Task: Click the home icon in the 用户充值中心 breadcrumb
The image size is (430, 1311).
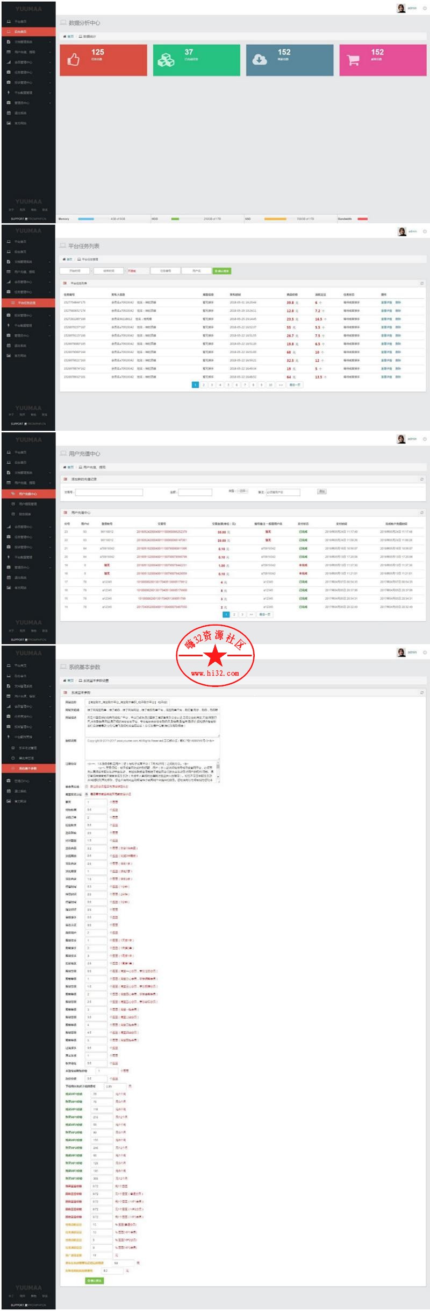Action: pyautogui.click(x=64, y=467)
